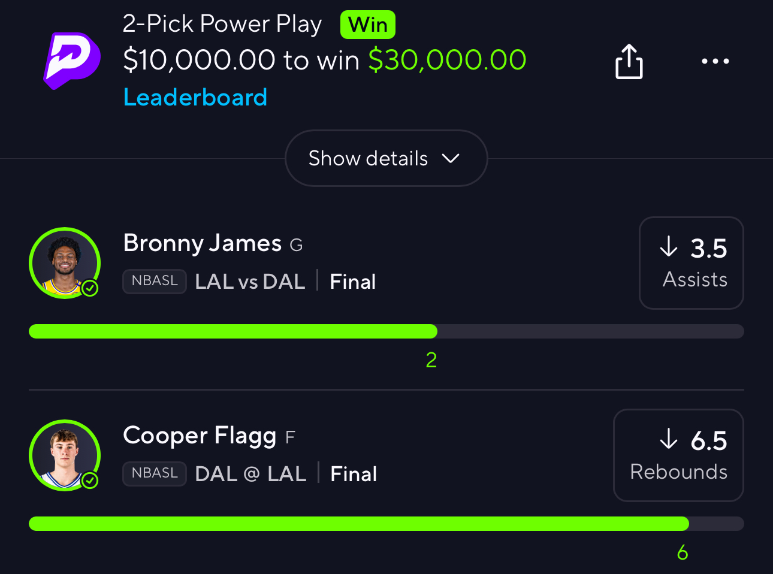
Task: Tap the PrizePicks purple logo
Action: pos(72,61)
